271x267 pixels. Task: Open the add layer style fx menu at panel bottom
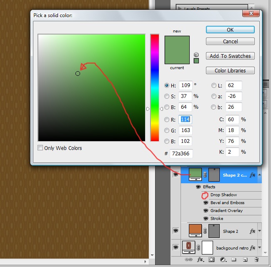point(200,260)
